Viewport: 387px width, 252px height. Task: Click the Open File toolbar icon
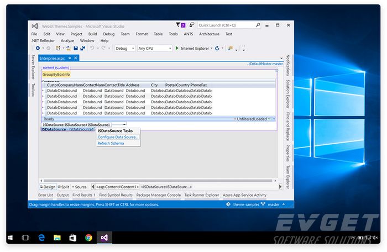coord(69,48)
